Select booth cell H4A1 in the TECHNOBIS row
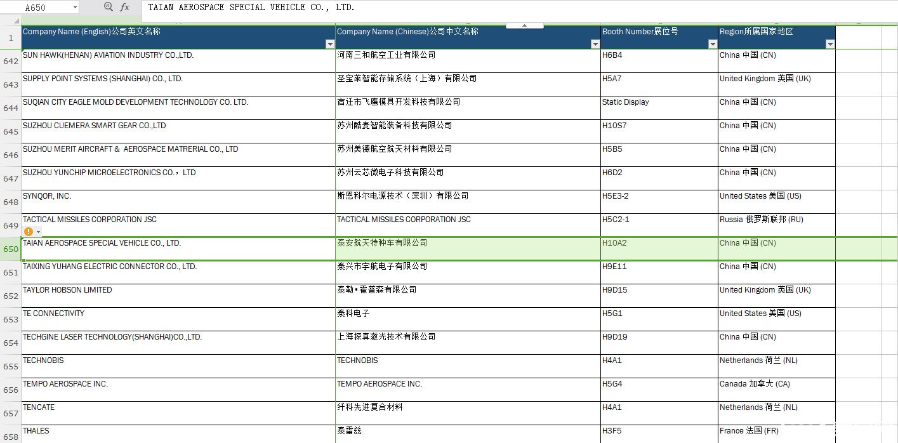The height and width of the screenshot is (443, 898). (x=659, y=366)
